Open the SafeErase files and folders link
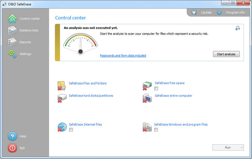The image size is (252, 159). coord(88,83)
